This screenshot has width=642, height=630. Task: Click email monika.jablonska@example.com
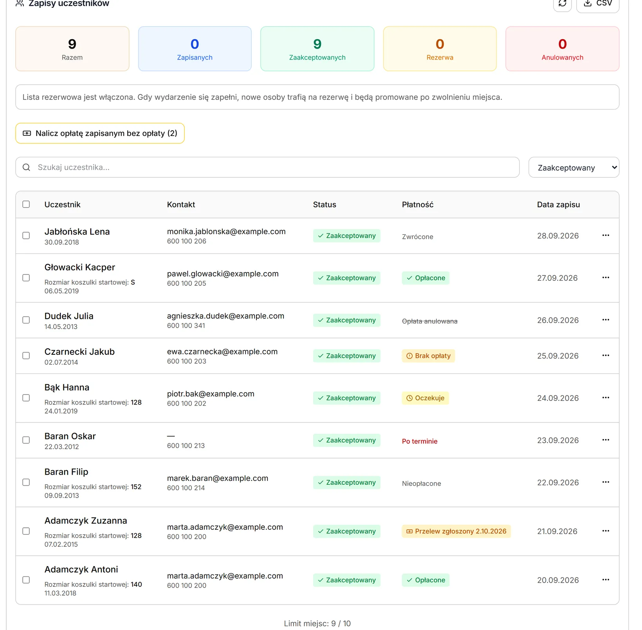coord(226,232)
